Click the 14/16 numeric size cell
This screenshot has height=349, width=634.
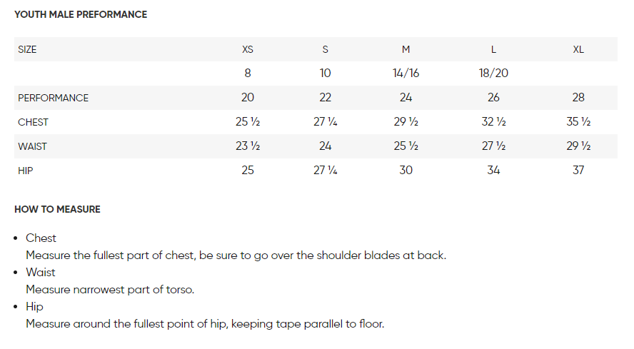point(406,74)
